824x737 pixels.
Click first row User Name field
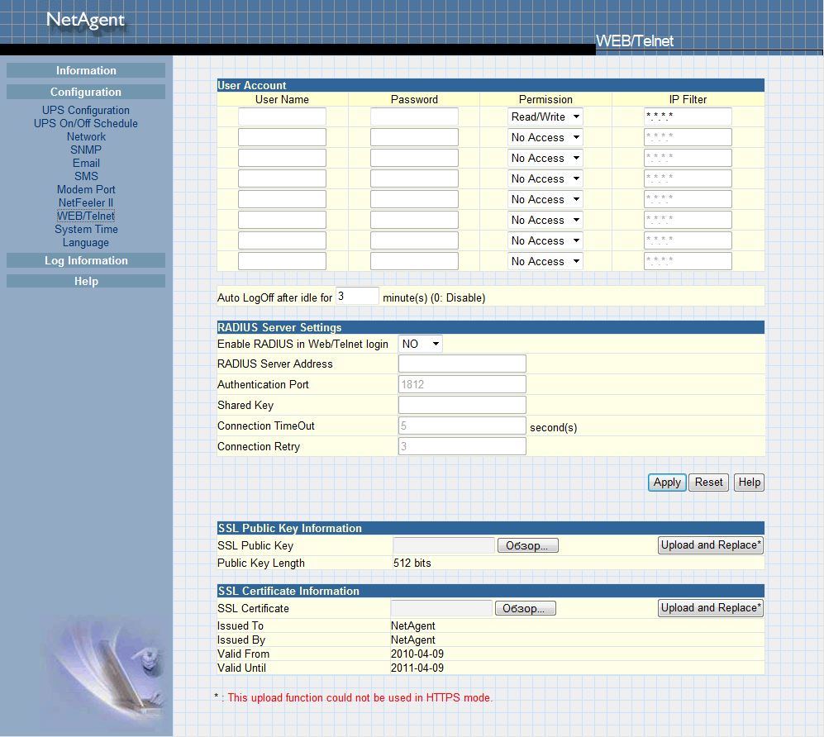(x=282, y=116)
